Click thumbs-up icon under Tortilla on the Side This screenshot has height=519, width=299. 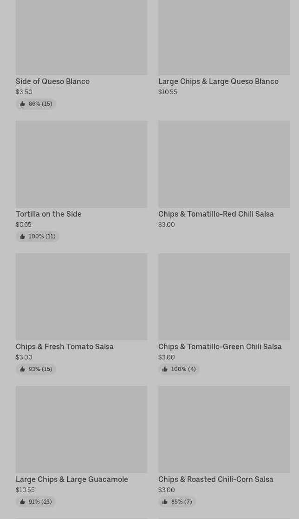[22, 237]
